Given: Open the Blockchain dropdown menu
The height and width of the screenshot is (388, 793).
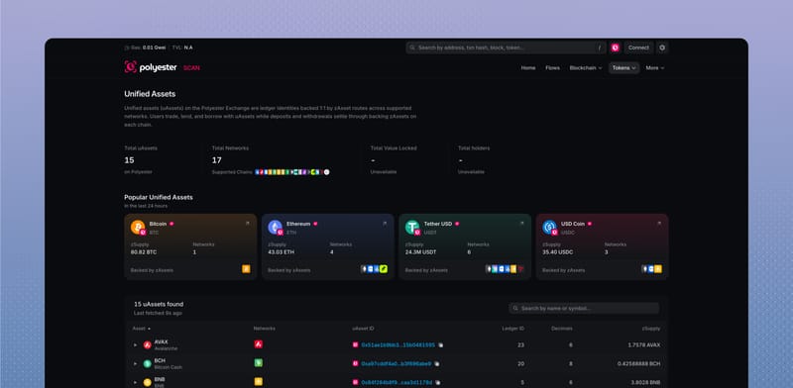Looking at the screenshot, I should click(586, 67).
